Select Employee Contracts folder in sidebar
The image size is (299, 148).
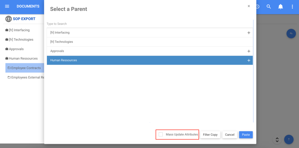point(26,68)
